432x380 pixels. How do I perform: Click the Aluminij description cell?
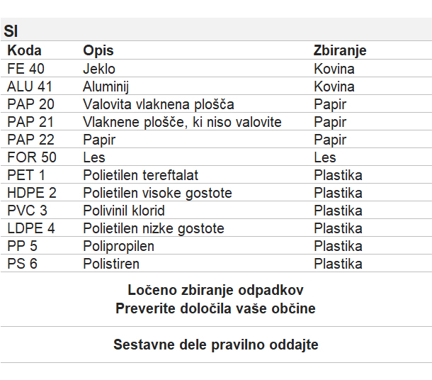click(106, 86)
